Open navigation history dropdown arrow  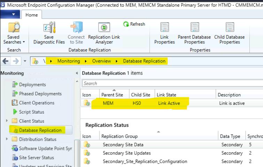pyautogui.click(x=25, y=61)
